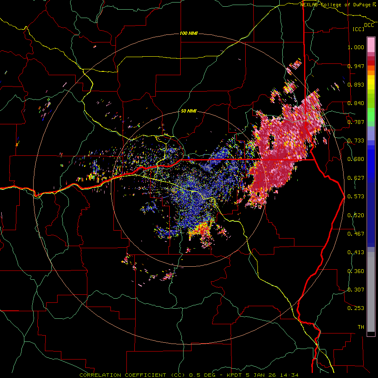Click the 0.680 scale value

[x=356, y=159]
